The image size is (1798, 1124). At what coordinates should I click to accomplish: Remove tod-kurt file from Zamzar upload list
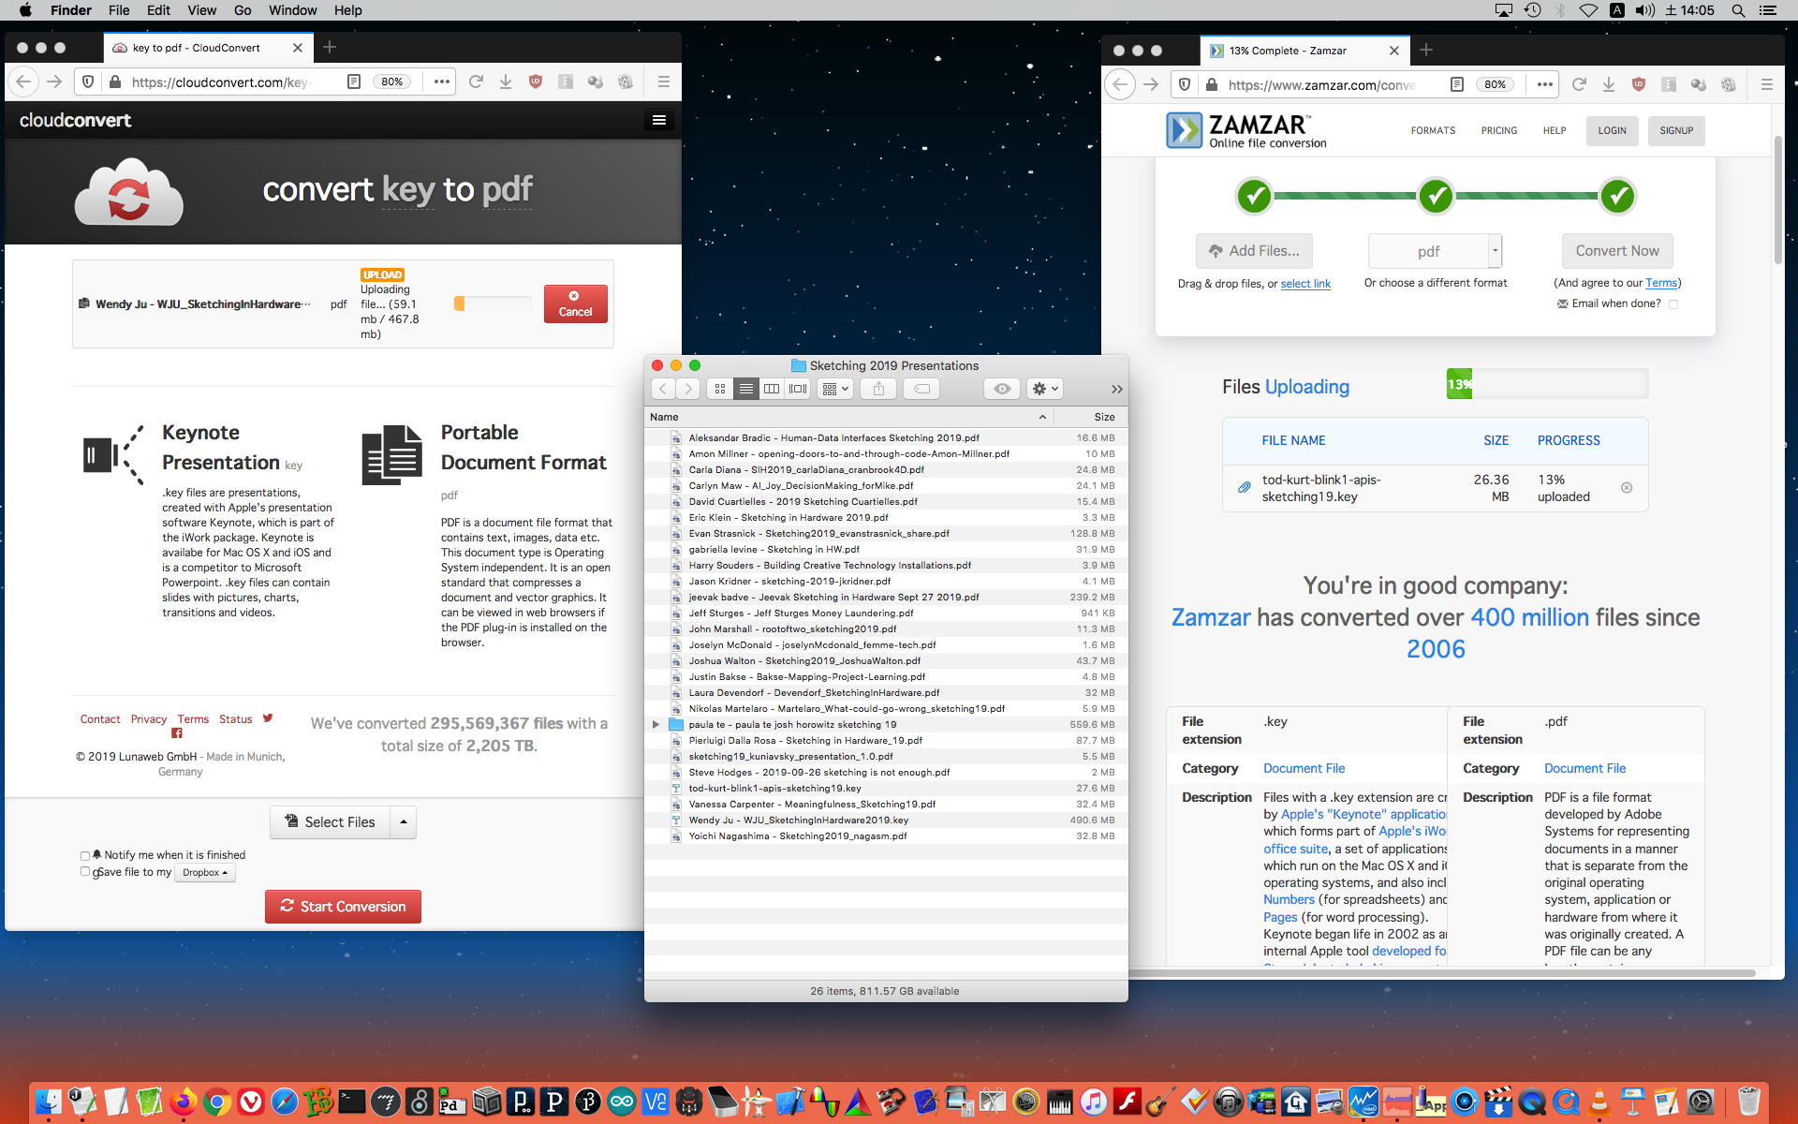[1627, 488]
